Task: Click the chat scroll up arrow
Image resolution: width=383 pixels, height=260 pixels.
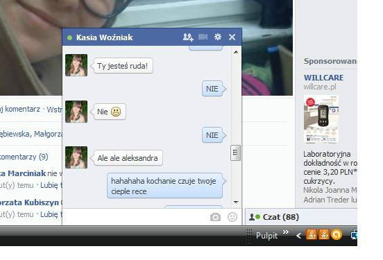Action: point(236,52)
